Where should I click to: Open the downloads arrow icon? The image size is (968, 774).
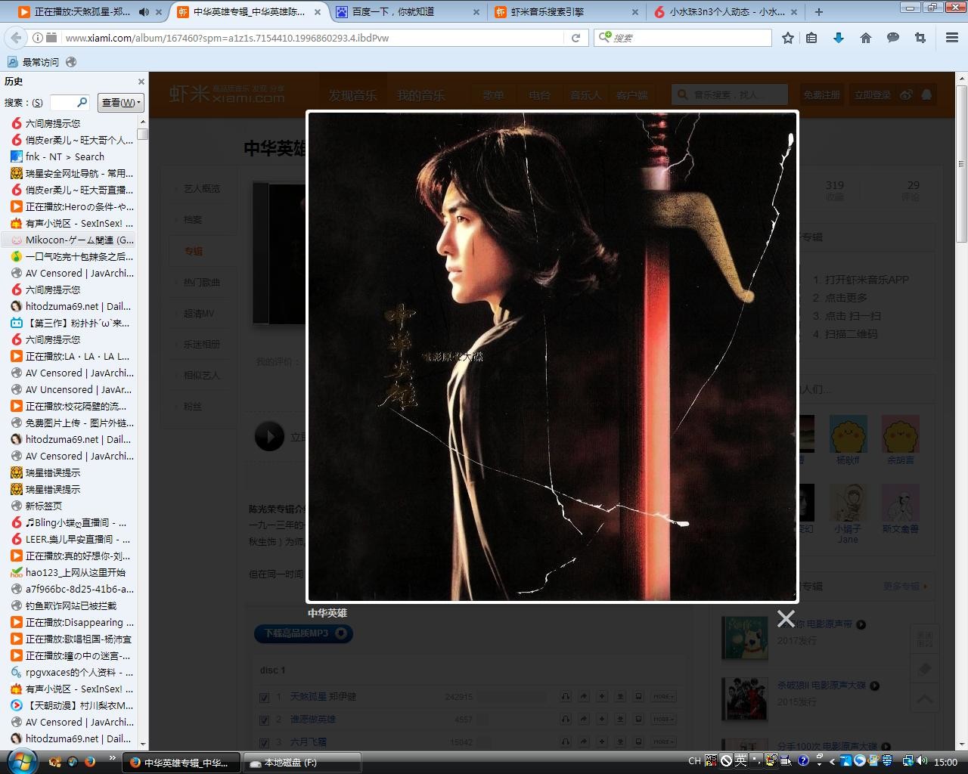tap(839, 38)
